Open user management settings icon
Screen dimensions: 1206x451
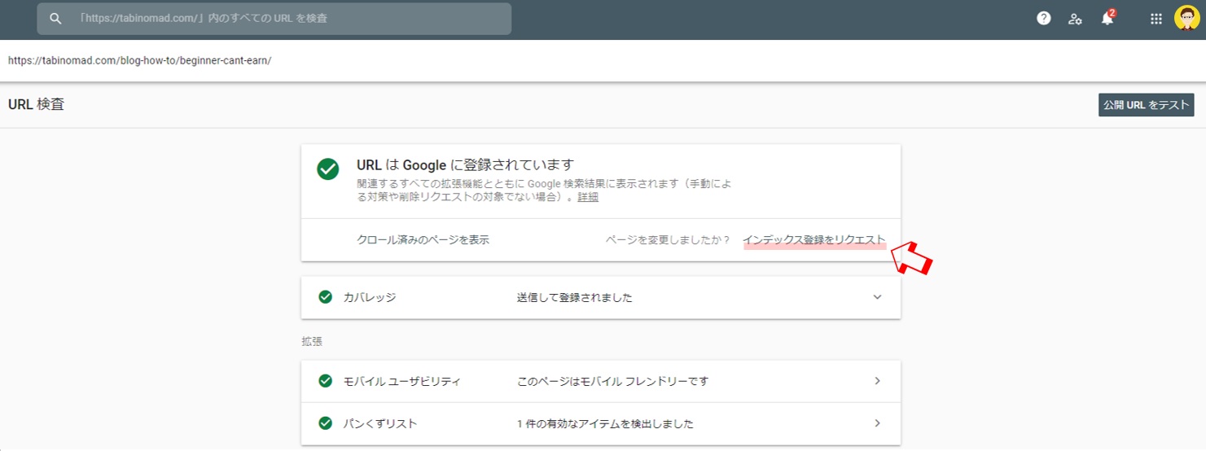1075,19
